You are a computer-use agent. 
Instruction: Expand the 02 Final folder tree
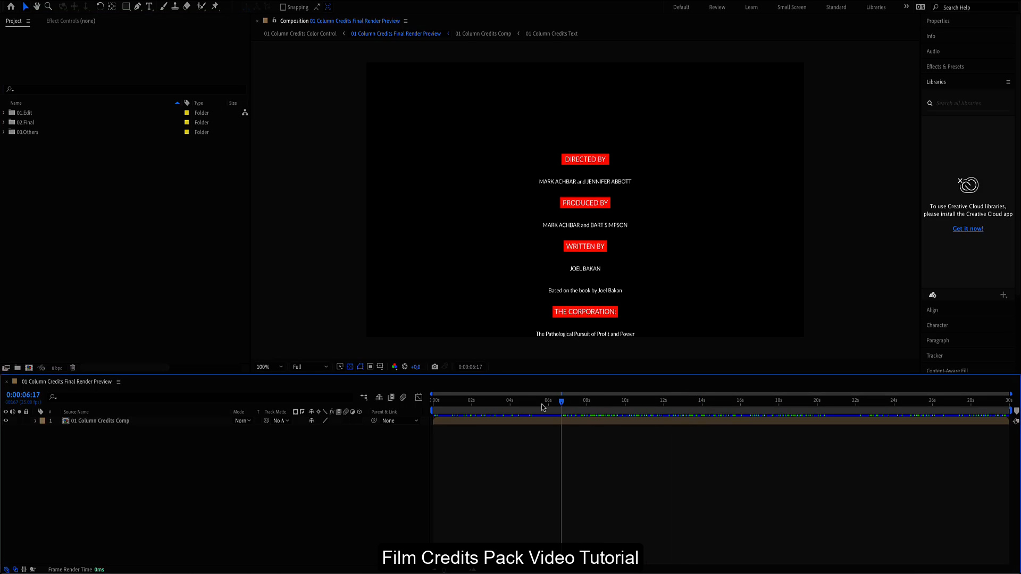coord(4,122)
